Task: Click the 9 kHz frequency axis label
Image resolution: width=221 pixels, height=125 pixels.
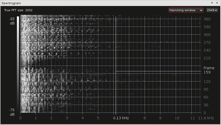Action: click(x=160, y=118)
